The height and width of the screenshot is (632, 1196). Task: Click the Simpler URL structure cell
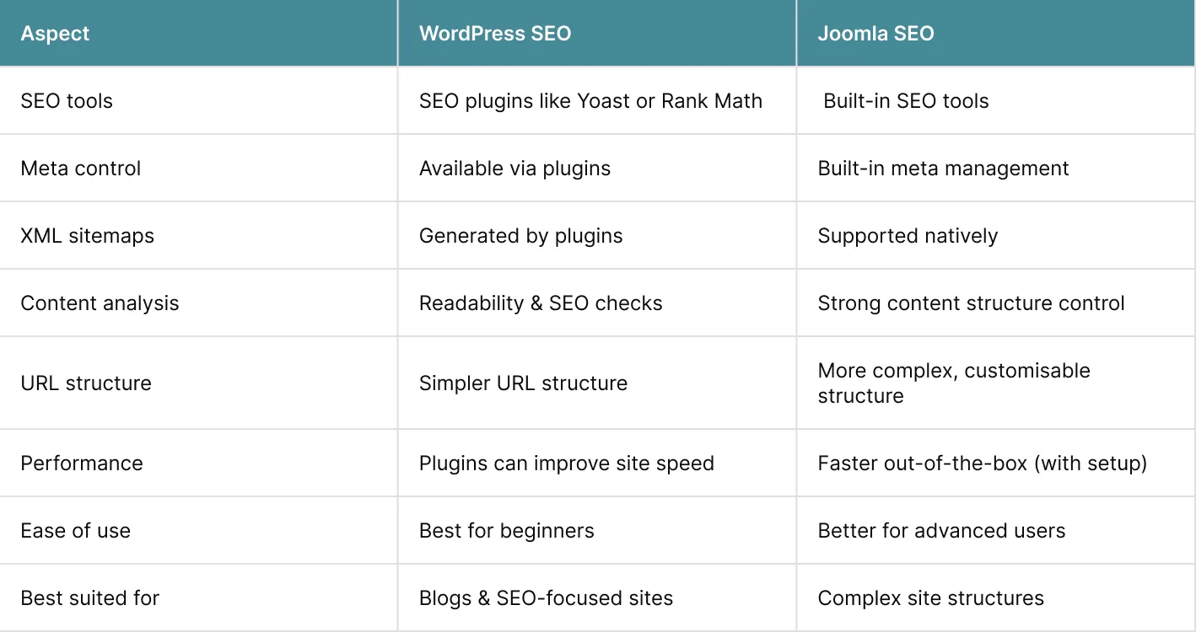click(x=523, y=383)
